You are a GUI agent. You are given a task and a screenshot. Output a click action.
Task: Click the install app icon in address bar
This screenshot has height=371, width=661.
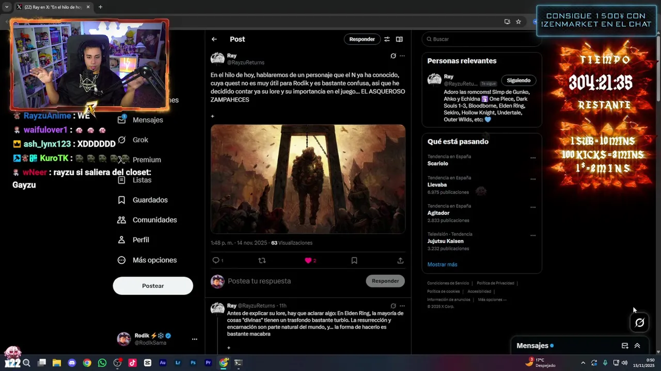coord(507,22)
